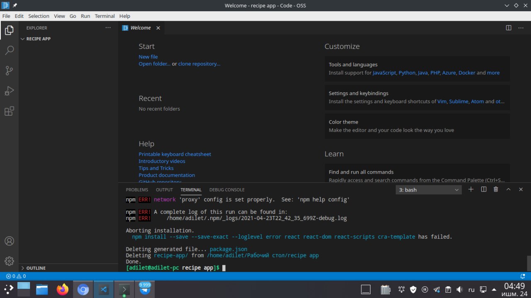Click the 'clone repository...' link
Viewport: 531px width, 298px height.
click(x=199, y=64)
